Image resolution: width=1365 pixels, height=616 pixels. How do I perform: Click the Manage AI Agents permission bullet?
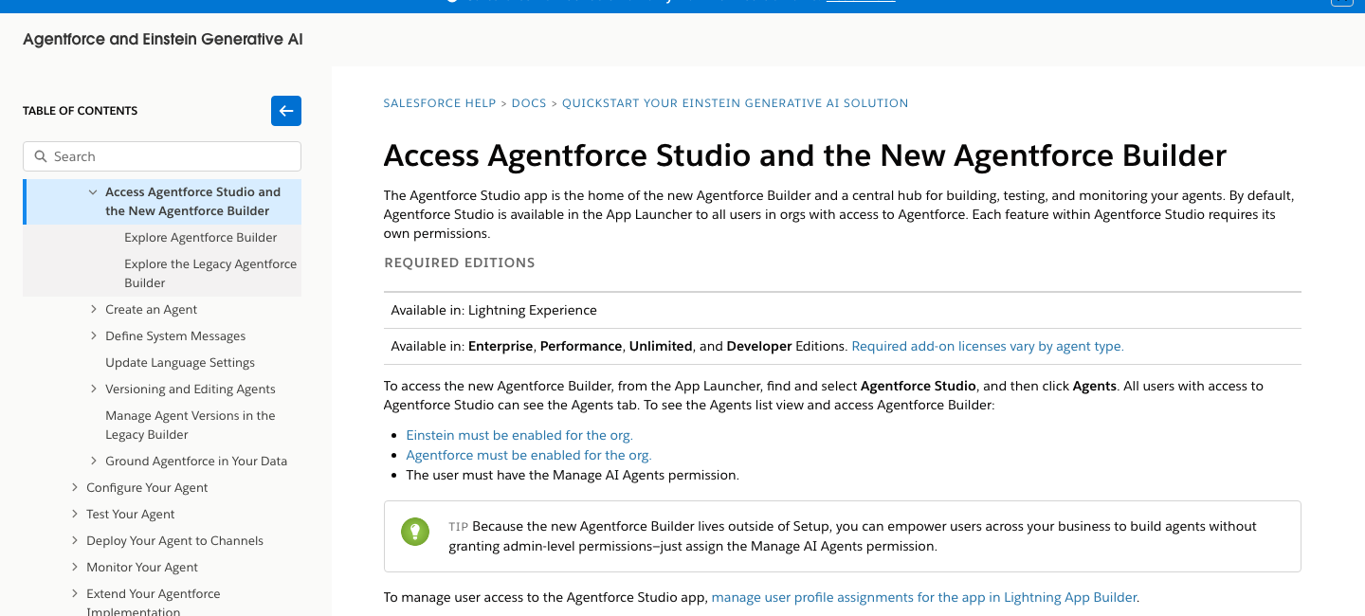pyautogui.click(x=573, y=476)
